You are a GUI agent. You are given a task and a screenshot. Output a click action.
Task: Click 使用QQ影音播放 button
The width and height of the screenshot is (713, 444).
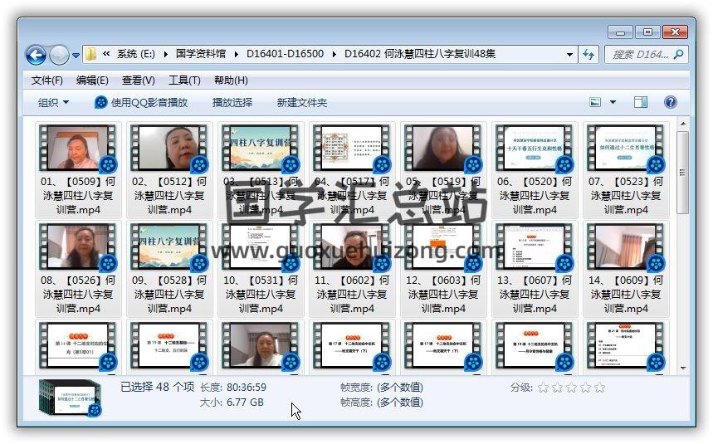(x=141, y=102)
